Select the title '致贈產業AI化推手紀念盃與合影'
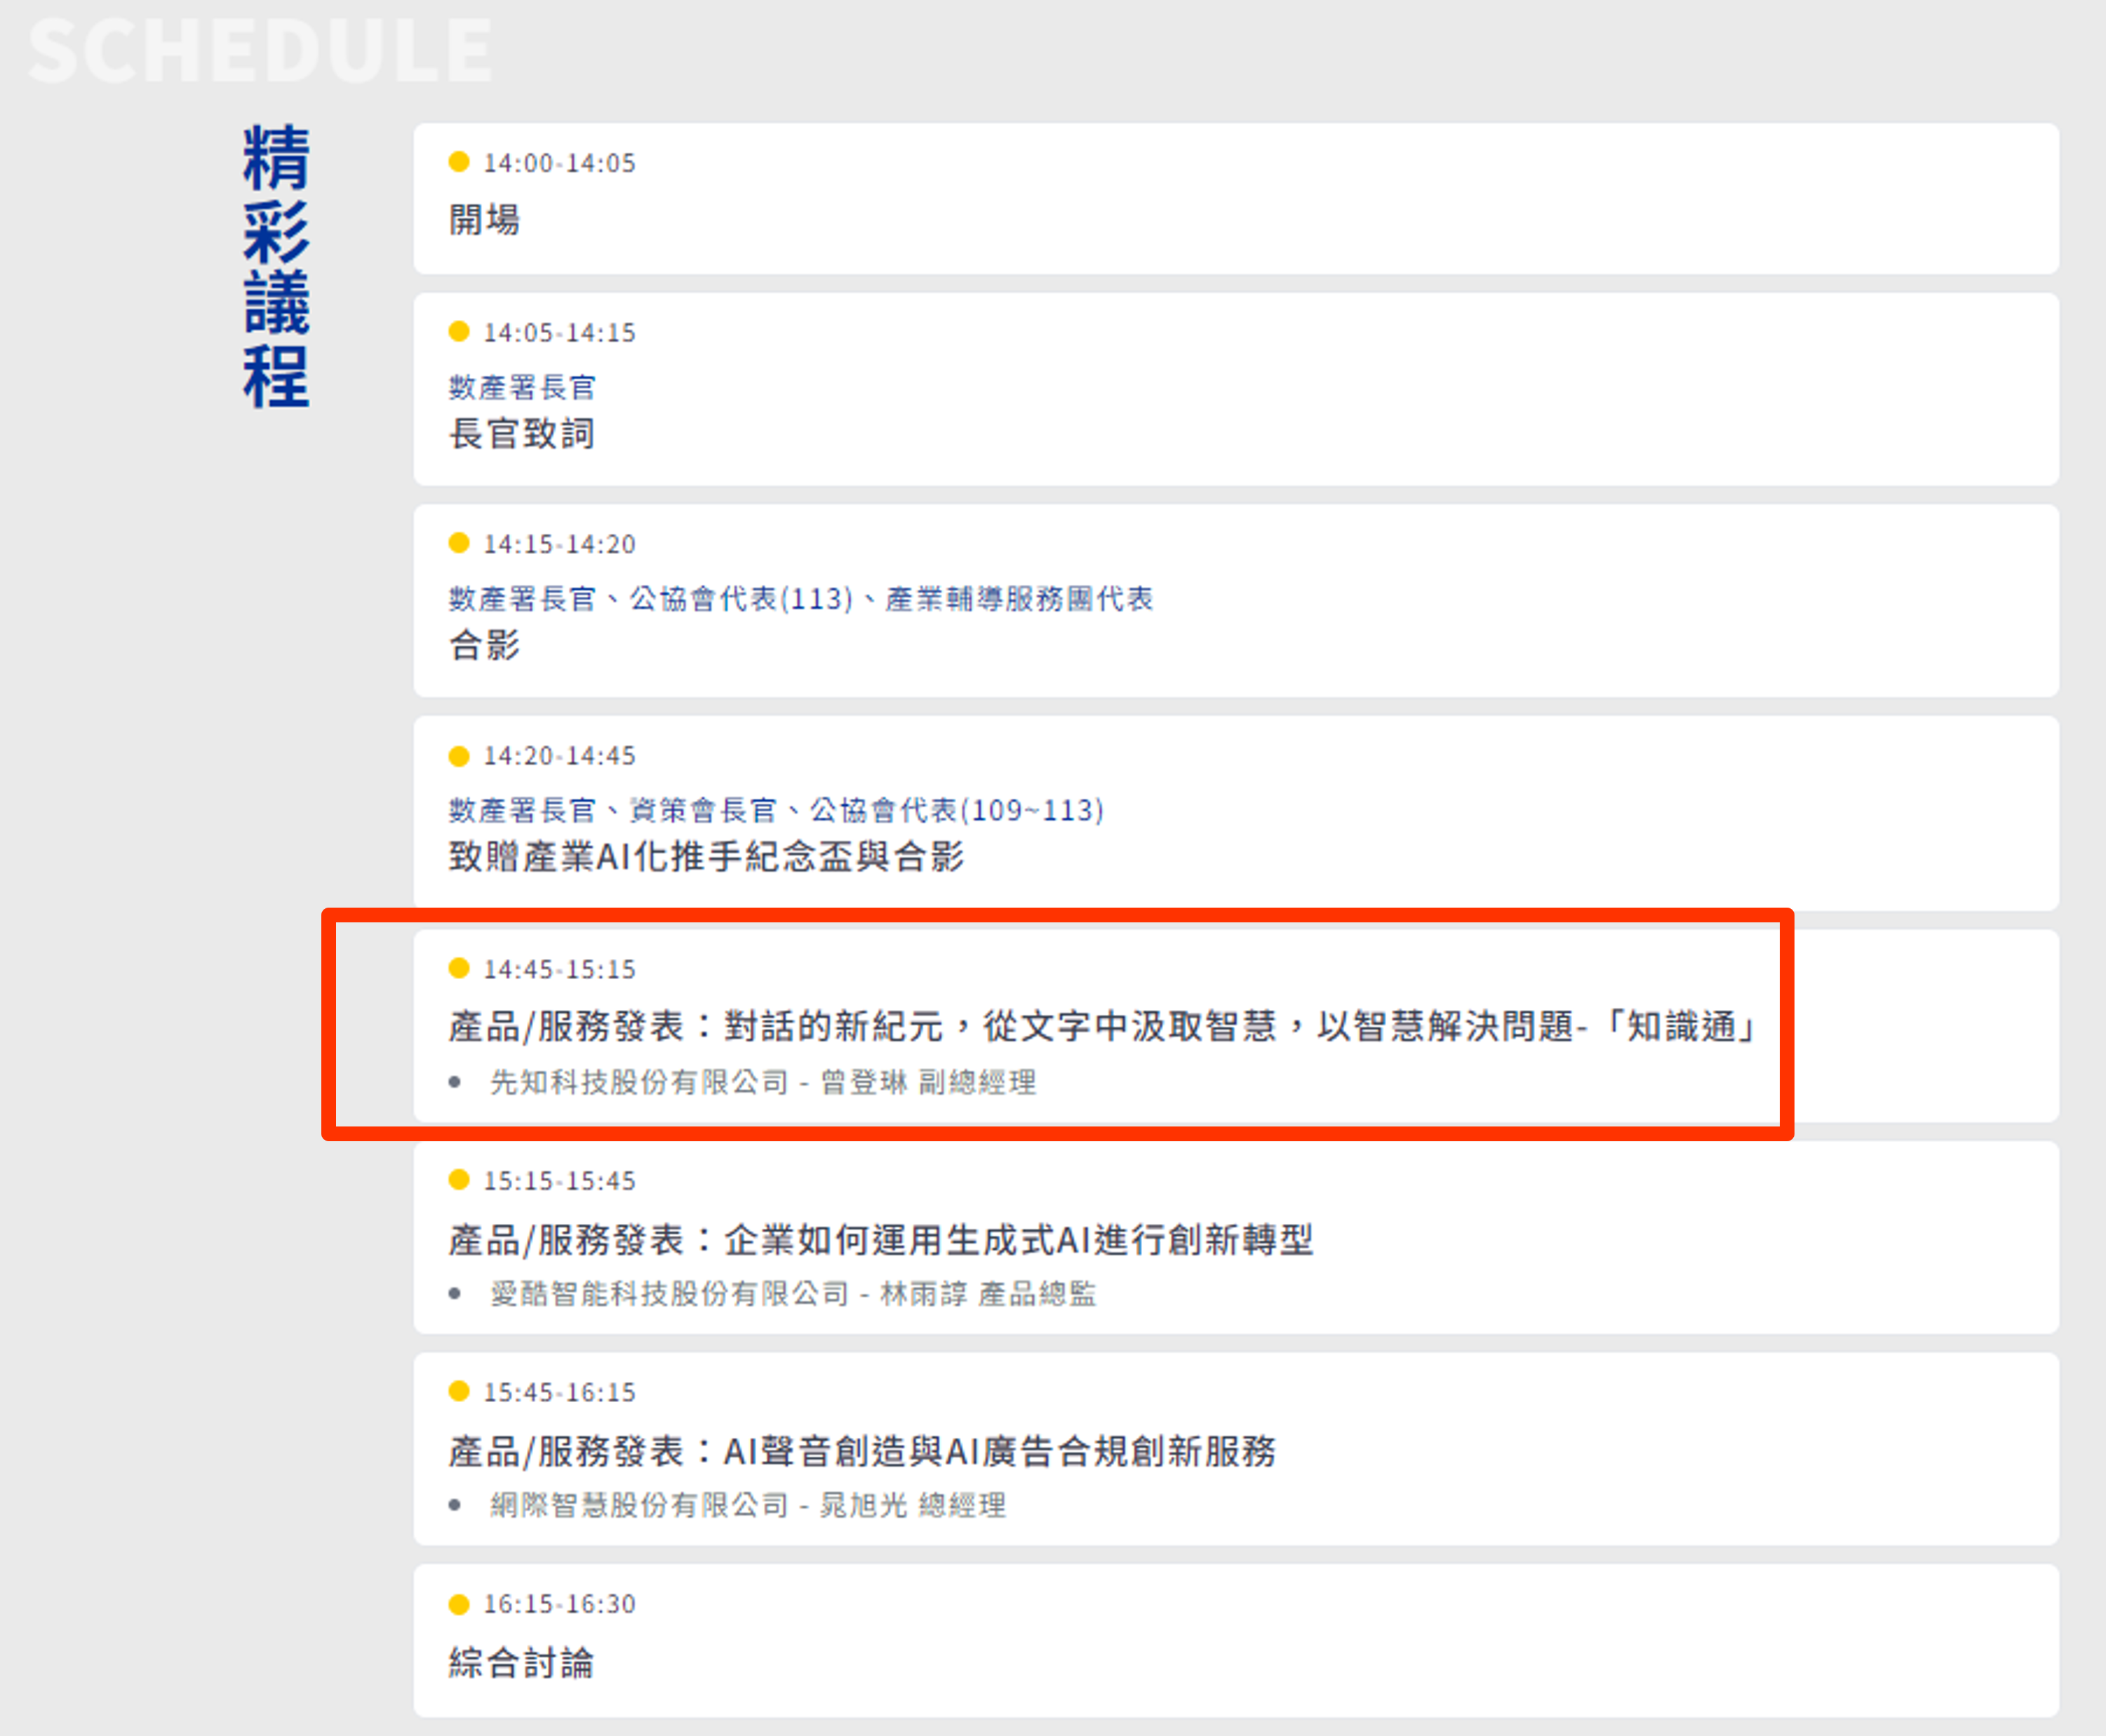This screenshot has height=1736, width=2106. coord(706,857)
